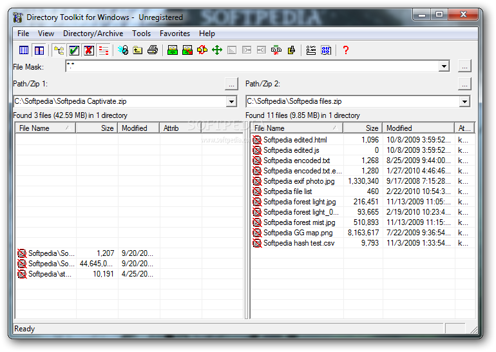
Task: Click the padlock with blue sparkle icon
Action: pos(123,50)
